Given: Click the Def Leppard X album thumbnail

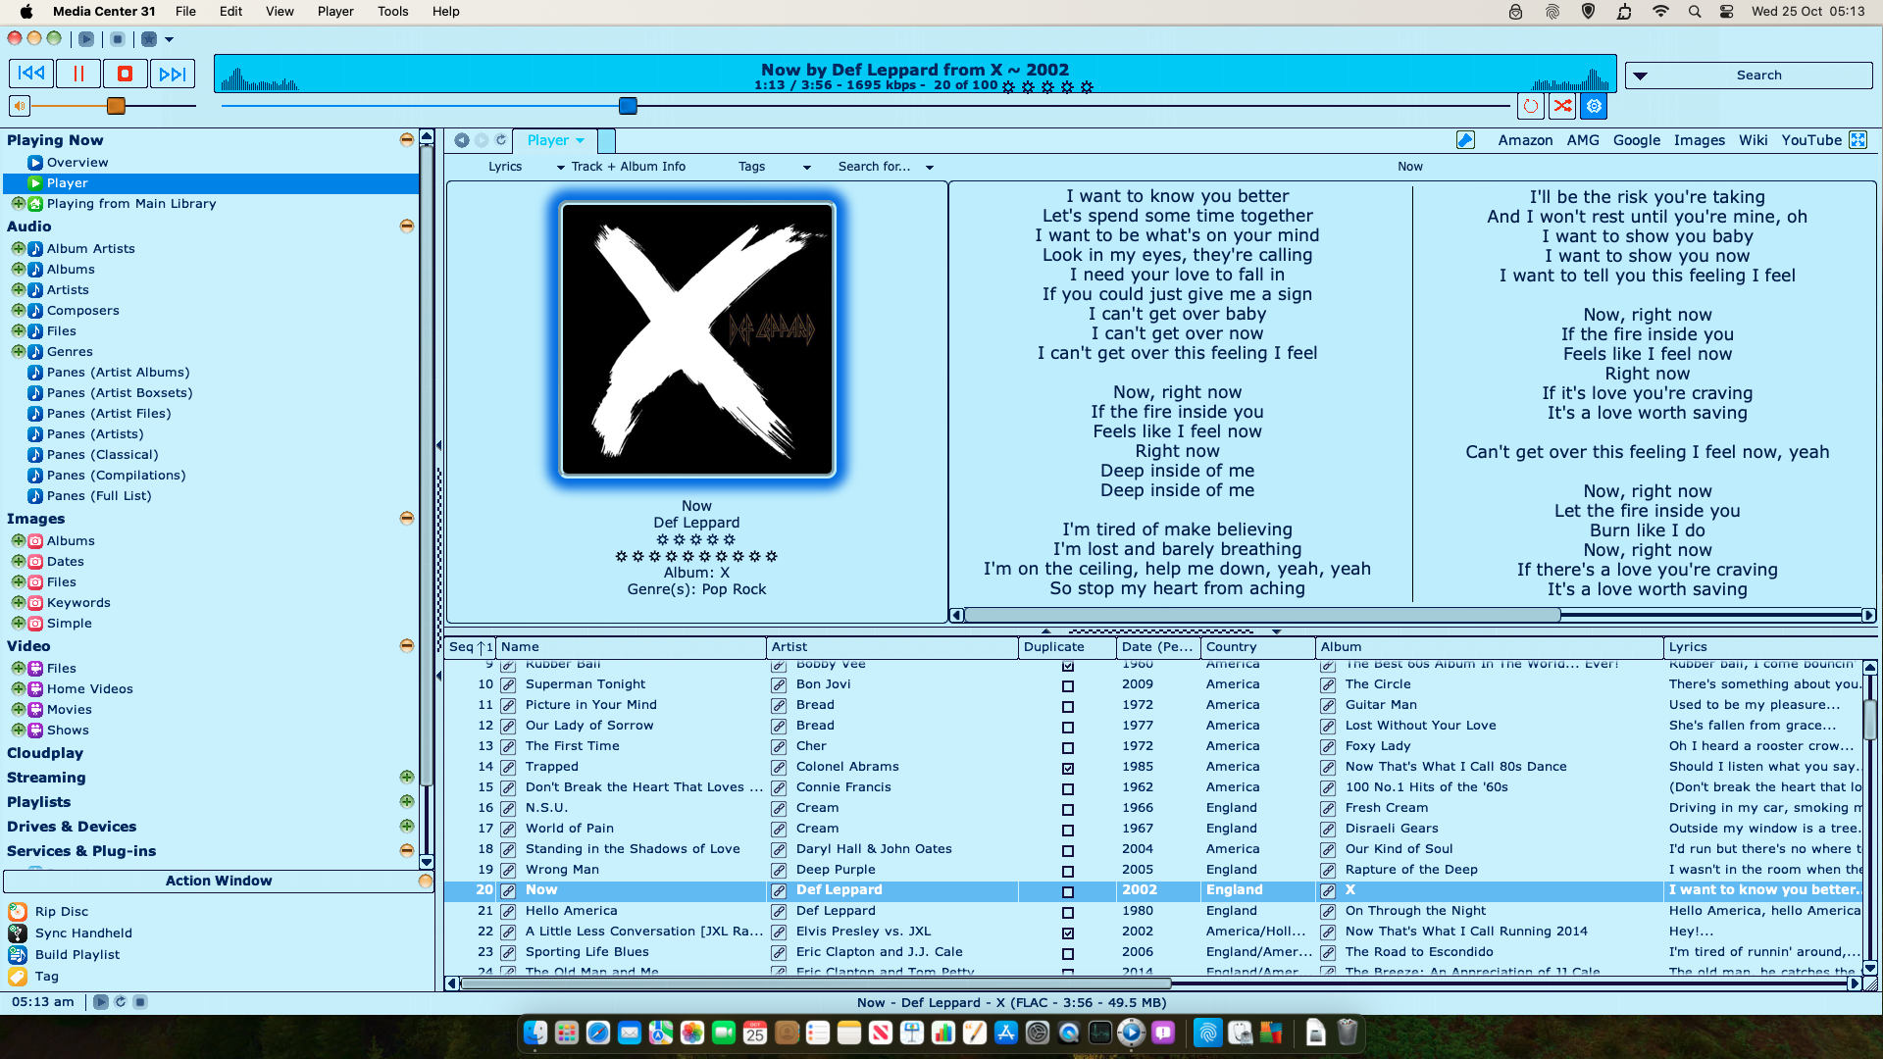Looking at the screenshot, I should point(695,340).
